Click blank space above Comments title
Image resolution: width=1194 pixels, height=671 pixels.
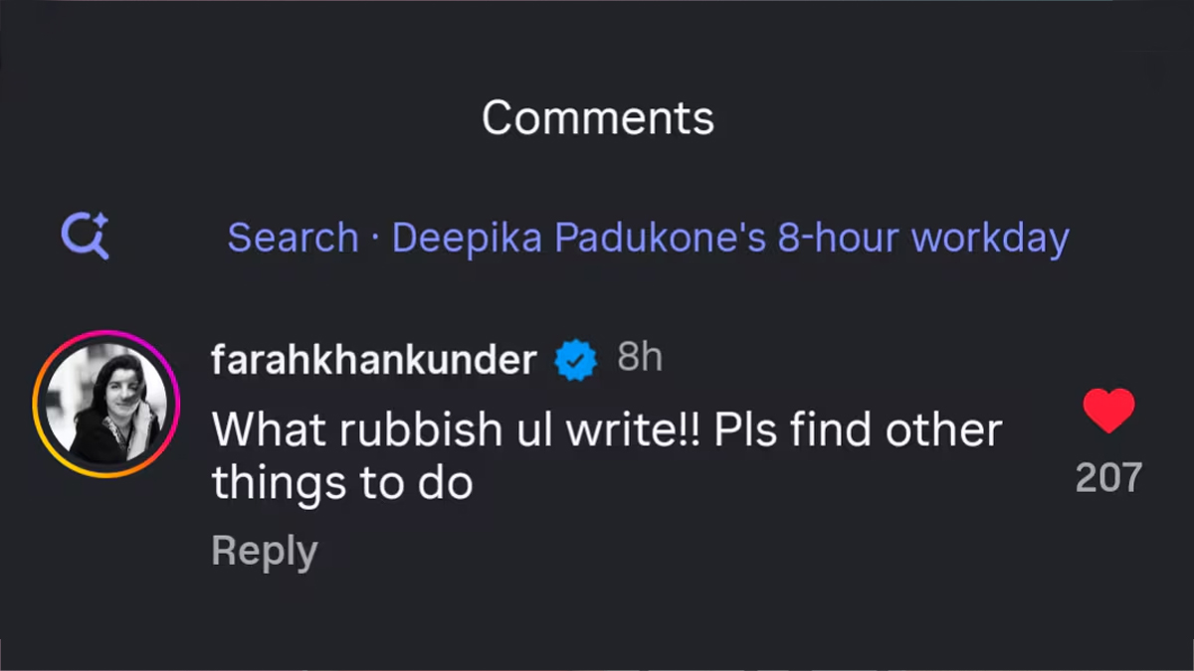(x=597, y=45)
